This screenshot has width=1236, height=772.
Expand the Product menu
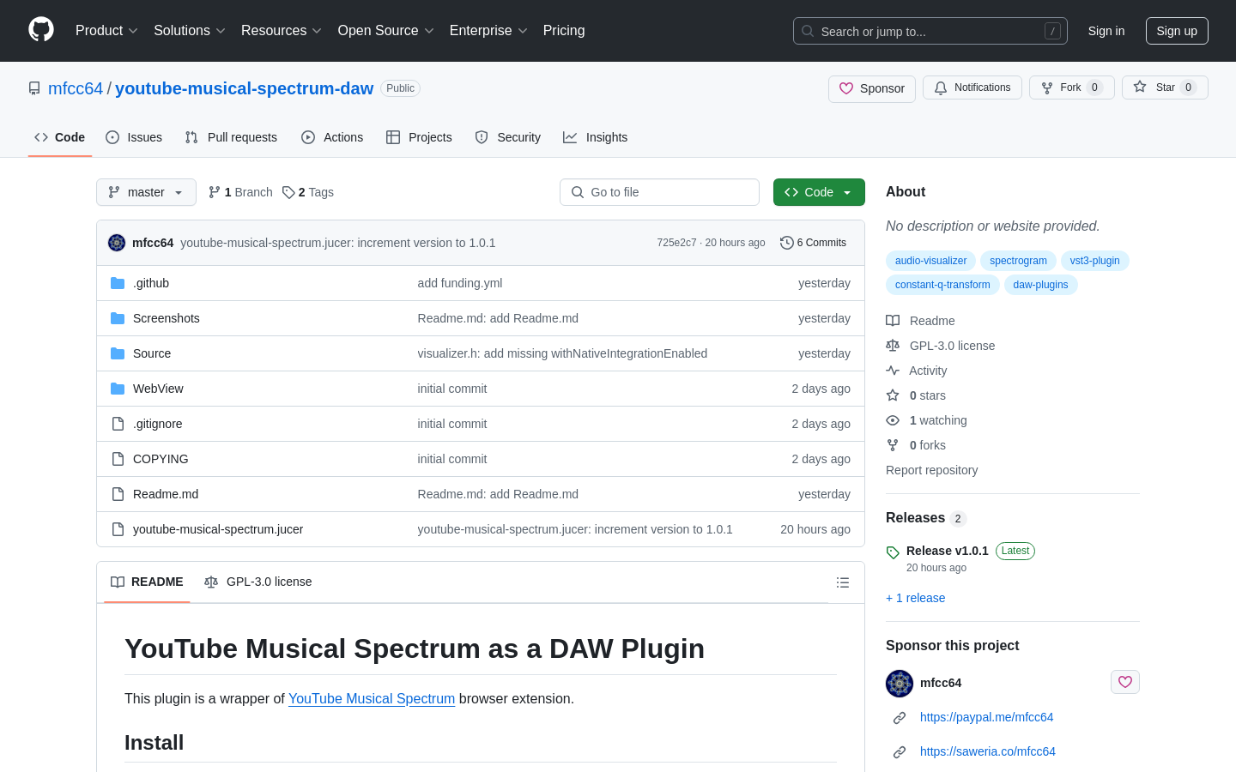click(106, 31)
